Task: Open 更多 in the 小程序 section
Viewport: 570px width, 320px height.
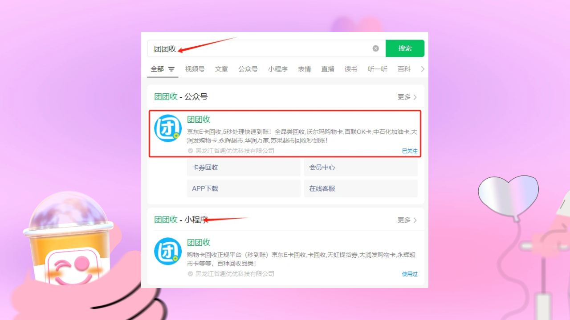Action: click(x=407, y=220)
